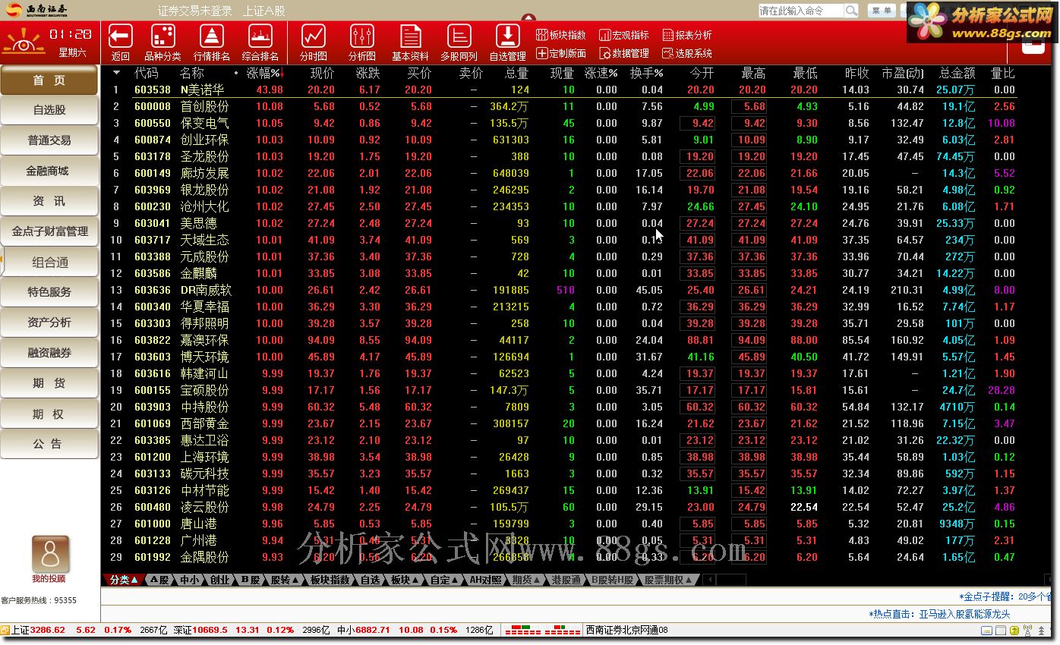Click the 菜单 menu button

pyautogui.click(x=881, y=11)
